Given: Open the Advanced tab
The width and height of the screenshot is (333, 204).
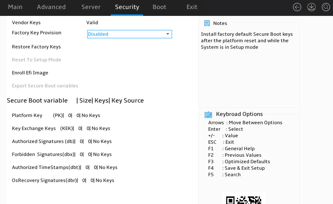Looking at the screenshot, I should coord(51,7).
